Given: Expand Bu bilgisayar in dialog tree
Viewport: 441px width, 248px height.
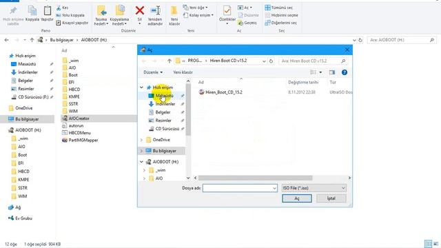Looking at the screenshot, I should click(141, 151).
